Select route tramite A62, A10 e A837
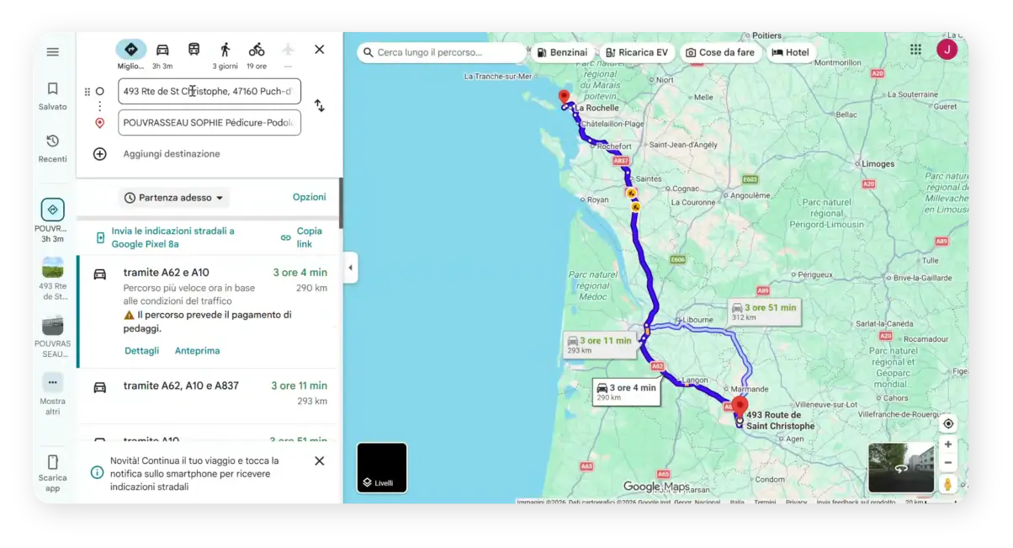The height and width of the screenshot is (548, 1013). coord(209,396)
